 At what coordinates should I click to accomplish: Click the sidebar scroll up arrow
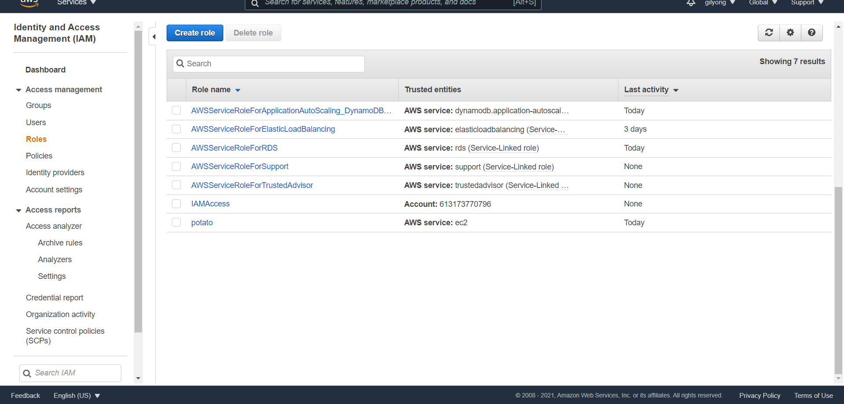click(138, 27)
